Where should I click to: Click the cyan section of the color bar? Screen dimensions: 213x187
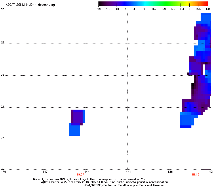click(x=146, y=3)
